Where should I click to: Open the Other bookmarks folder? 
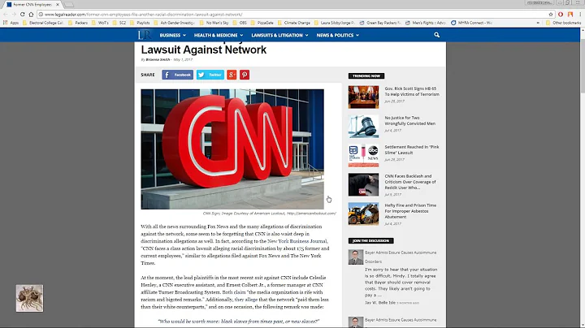pyautogui.click(x=563, y=23)
